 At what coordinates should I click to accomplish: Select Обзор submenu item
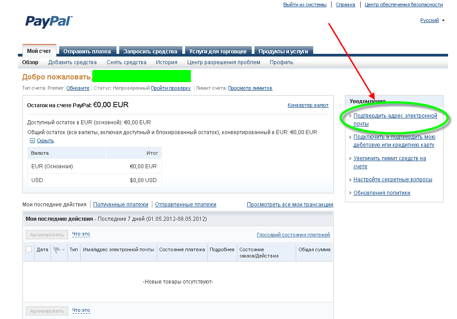click(30, 62)
